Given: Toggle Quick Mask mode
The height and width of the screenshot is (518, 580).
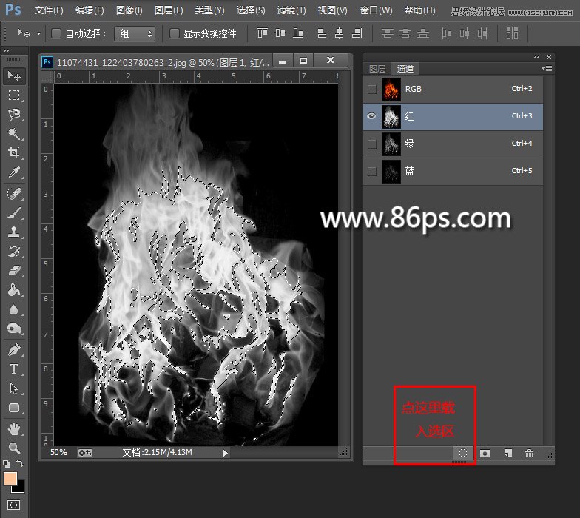Looking at the screenshot, I should point(13,505).
